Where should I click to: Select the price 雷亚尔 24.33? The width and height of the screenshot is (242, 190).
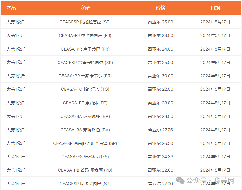[x=161, y=157]
